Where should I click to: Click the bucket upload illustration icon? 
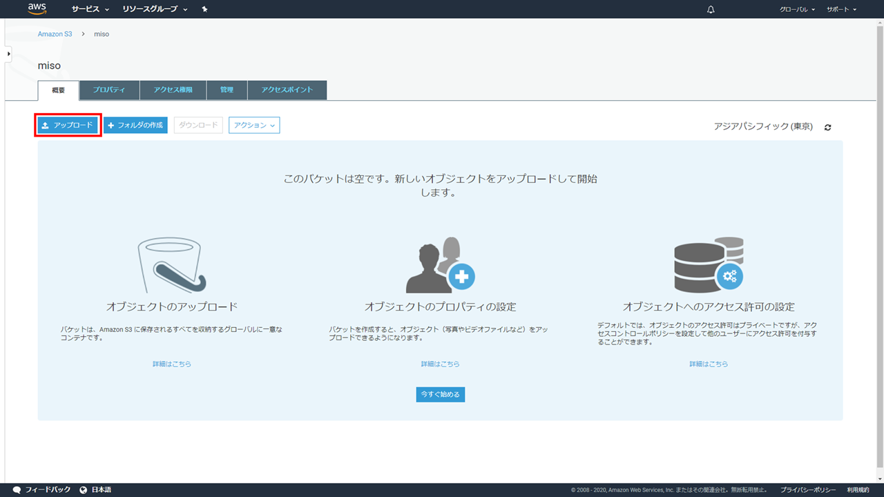(173, 266)
